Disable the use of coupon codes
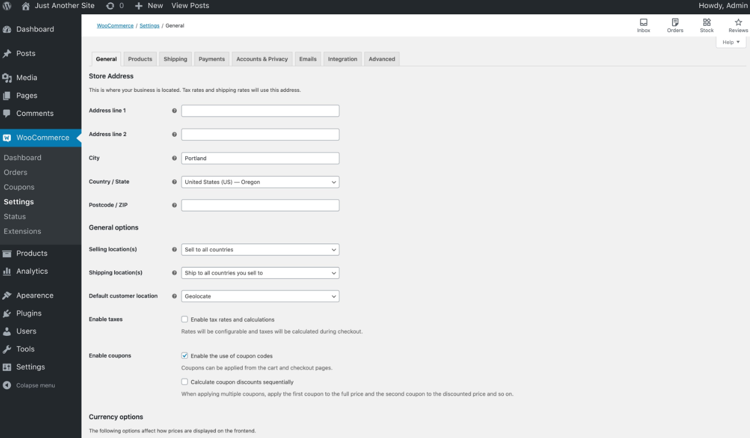The image size is (750, 438). tap(184, 356)
